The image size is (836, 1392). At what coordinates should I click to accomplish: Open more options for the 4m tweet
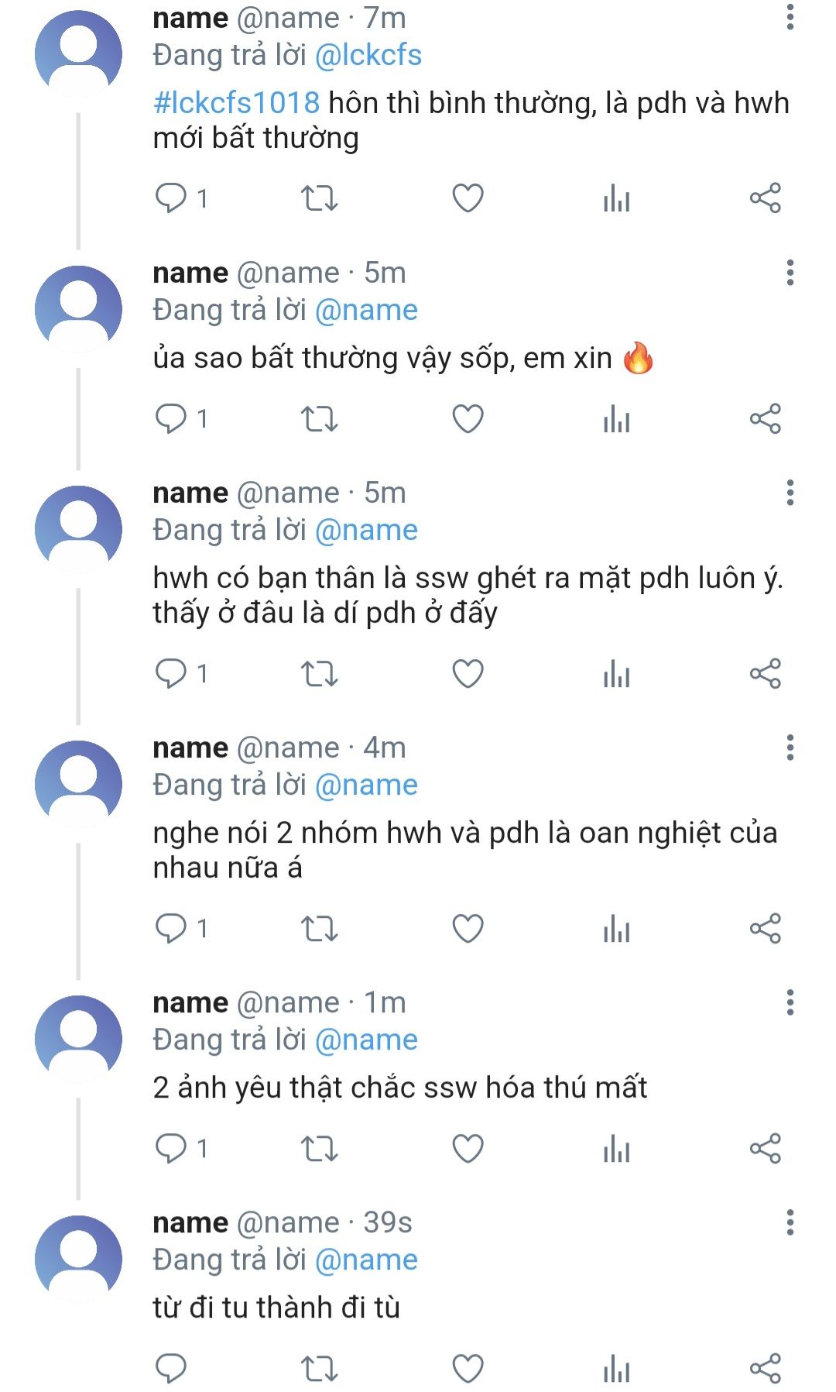(790, 748)
